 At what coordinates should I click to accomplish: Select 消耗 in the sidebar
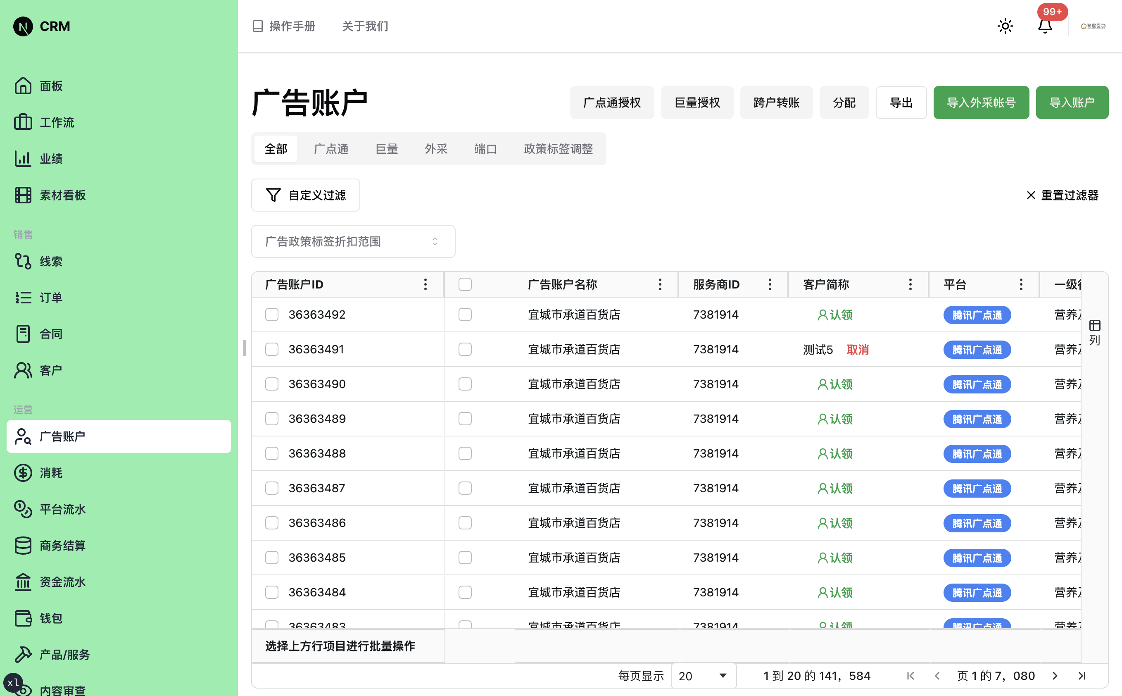coord(50,473)
